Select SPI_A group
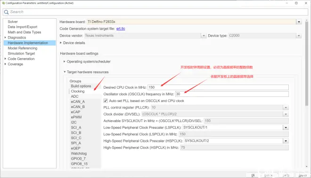The image size is (311, 178). coord(76,143)
